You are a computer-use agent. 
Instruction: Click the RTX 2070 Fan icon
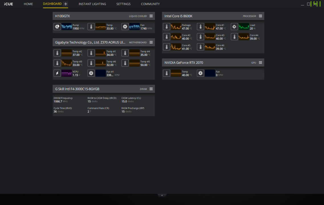click(x=200, y=73)
